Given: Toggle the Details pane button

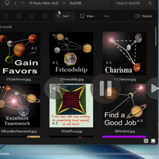Looking at the screenshot, I should coord(144,16).
